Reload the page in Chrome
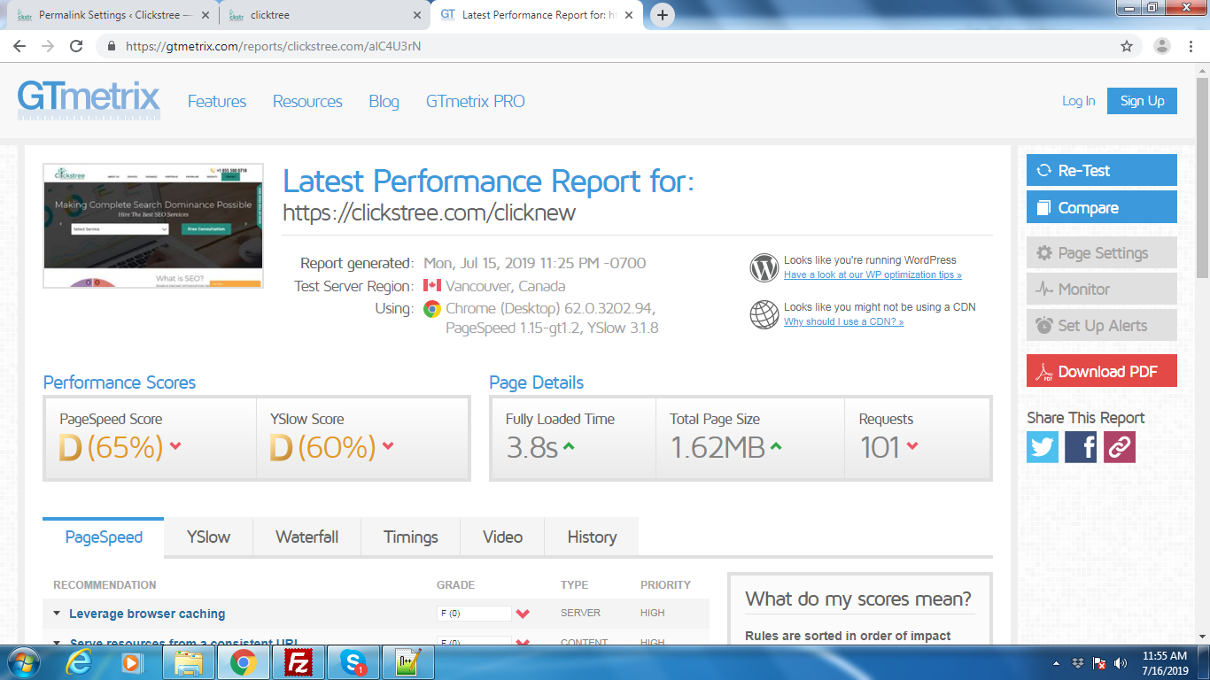Screen dimensions: 1210x680 [76, 46]
